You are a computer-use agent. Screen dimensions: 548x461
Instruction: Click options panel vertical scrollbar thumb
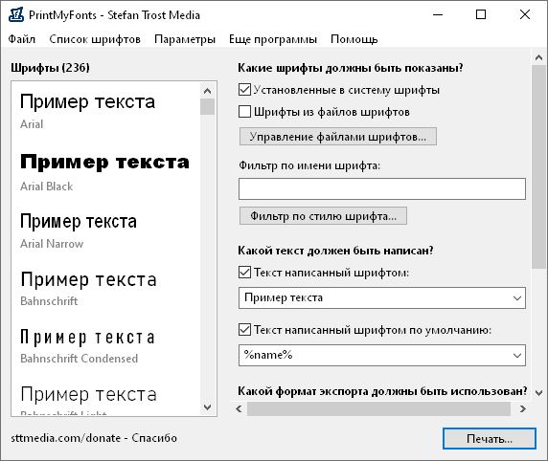(539, 166)
